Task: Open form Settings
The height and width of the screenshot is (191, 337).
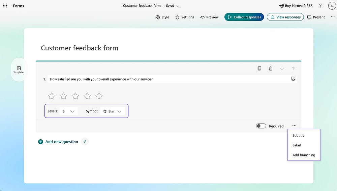Action: pyautogui.click(x=185, y=17)
